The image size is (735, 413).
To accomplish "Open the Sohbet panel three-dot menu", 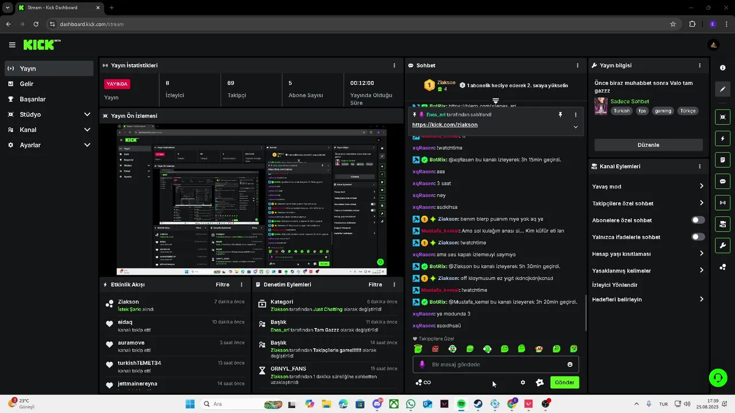I will (x=578, y=65).
